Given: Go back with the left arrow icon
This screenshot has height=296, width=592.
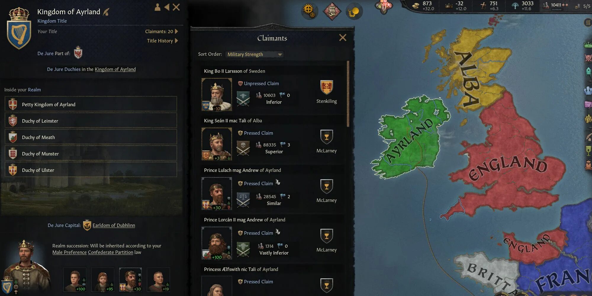Looking at the screenshot, I should pos(167,7).
